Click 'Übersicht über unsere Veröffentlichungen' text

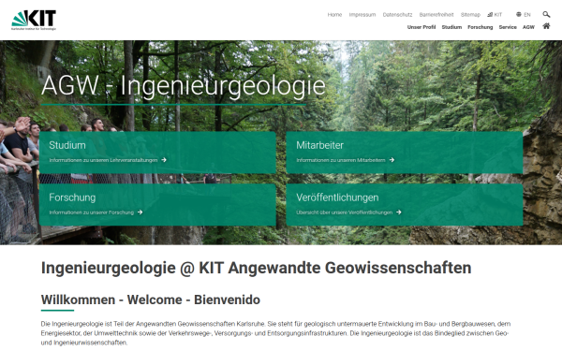click(x=344, y=212)
